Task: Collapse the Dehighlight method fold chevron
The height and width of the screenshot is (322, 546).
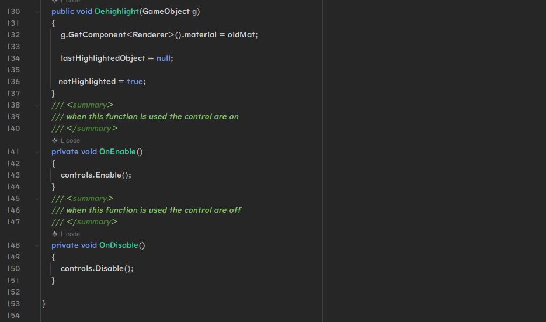Action: pyautogui.click(x=37, y=12)
